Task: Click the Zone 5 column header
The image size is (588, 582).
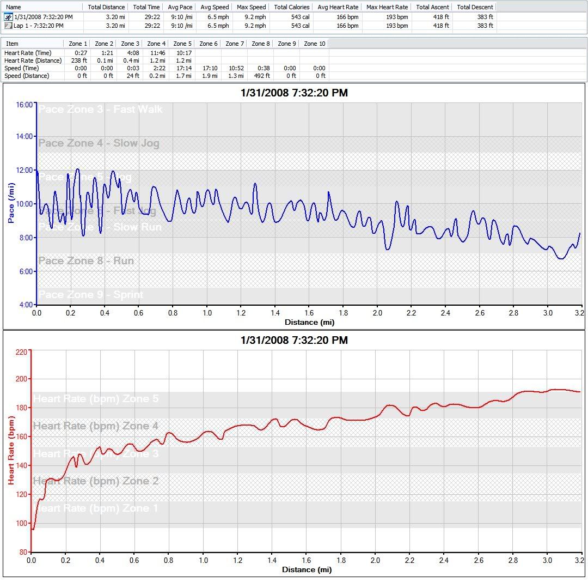Action: coord(182,44)
